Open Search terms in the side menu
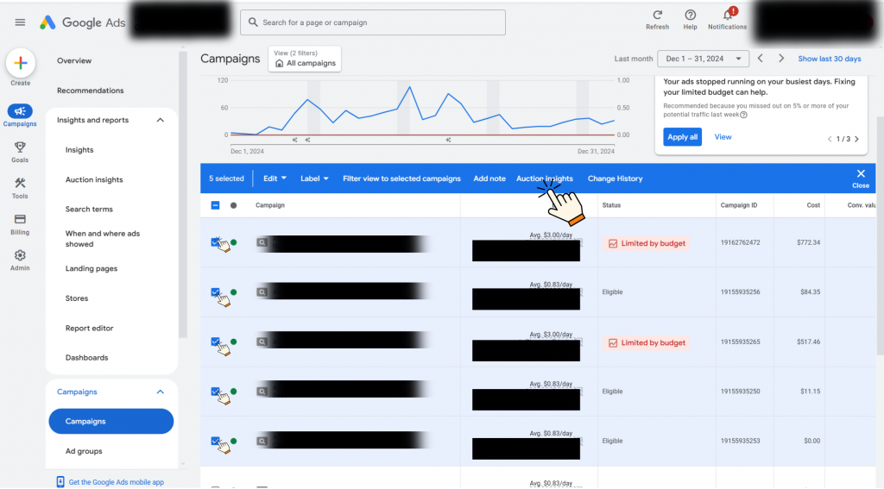Viewport: 884px width, 489px height. (89, 210)
